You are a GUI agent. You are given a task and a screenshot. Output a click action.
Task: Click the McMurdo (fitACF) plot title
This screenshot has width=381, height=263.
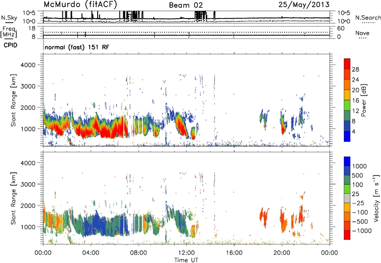click(80, 4)
